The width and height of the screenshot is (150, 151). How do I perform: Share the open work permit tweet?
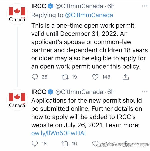(x=126, y=77)
